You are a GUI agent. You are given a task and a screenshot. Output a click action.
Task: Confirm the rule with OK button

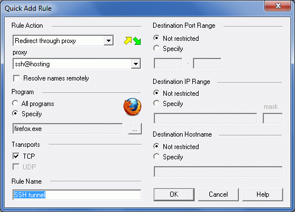point(174,194)
